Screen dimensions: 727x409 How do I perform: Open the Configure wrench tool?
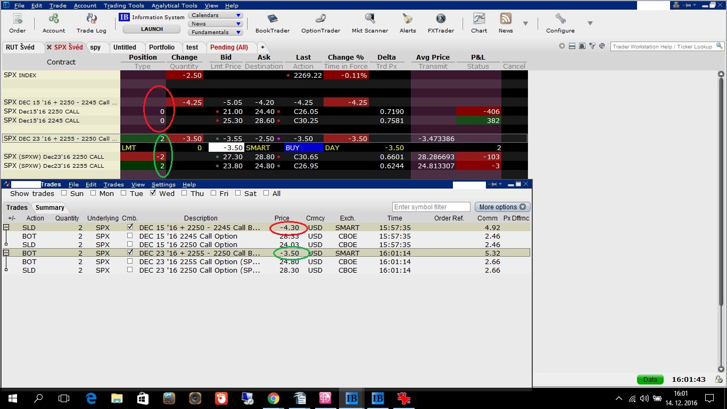coord(560,23)
